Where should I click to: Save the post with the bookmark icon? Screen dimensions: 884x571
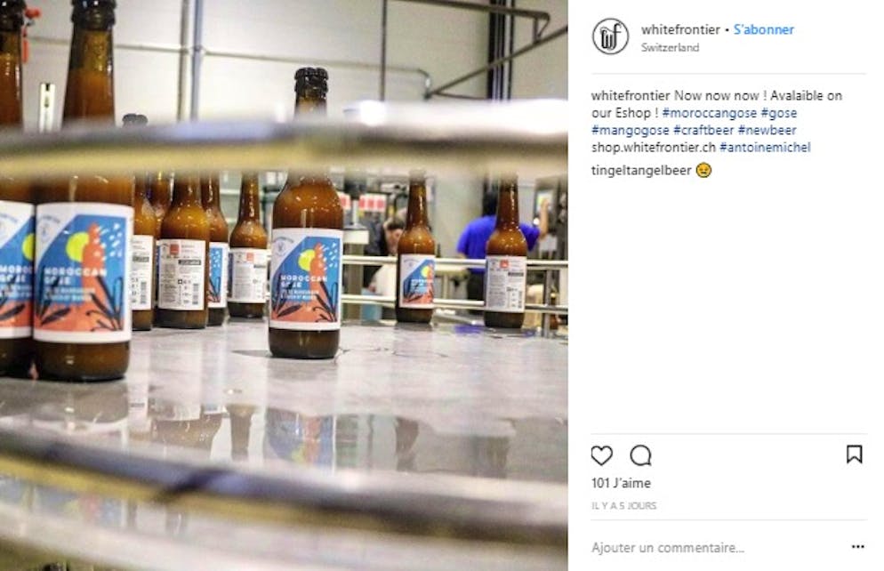click(x=854, y=454)
